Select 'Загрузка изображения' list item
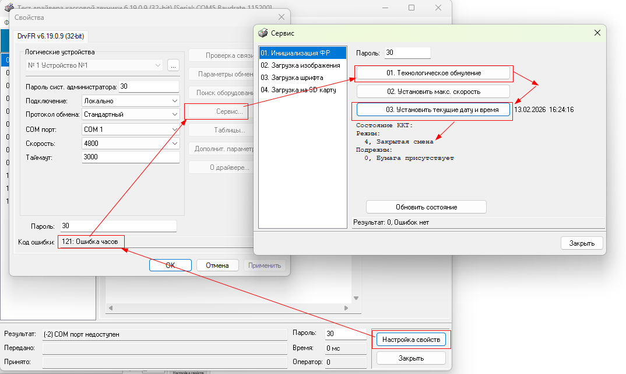Viewport: 626px width, 374px height. 300,65
